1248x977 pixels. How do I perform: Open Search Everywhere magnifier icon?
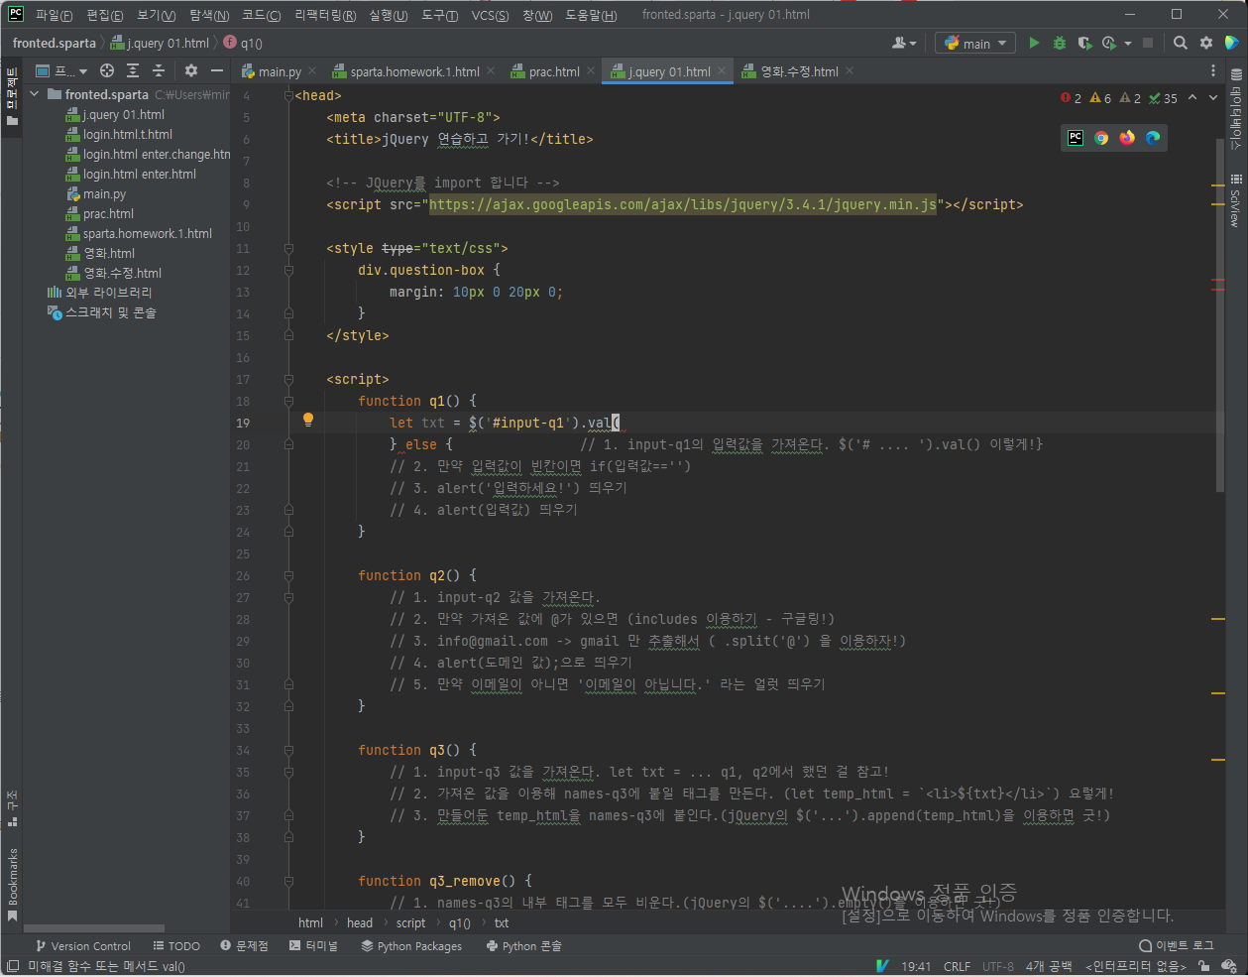click(x=1181, y=43)
